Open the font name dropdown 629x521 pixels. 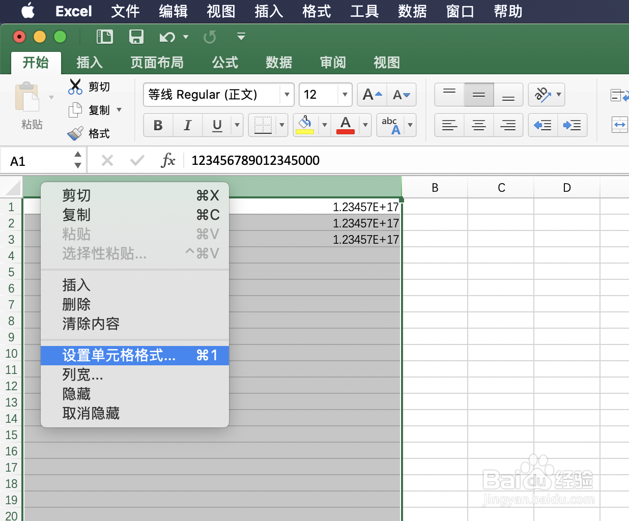coord(287,95)
